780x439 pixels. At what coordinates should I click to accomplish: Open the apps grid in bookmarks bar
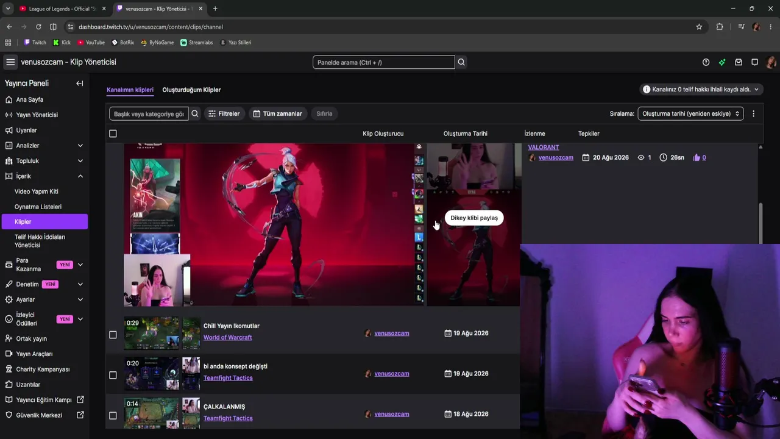(x=8, y=43)
